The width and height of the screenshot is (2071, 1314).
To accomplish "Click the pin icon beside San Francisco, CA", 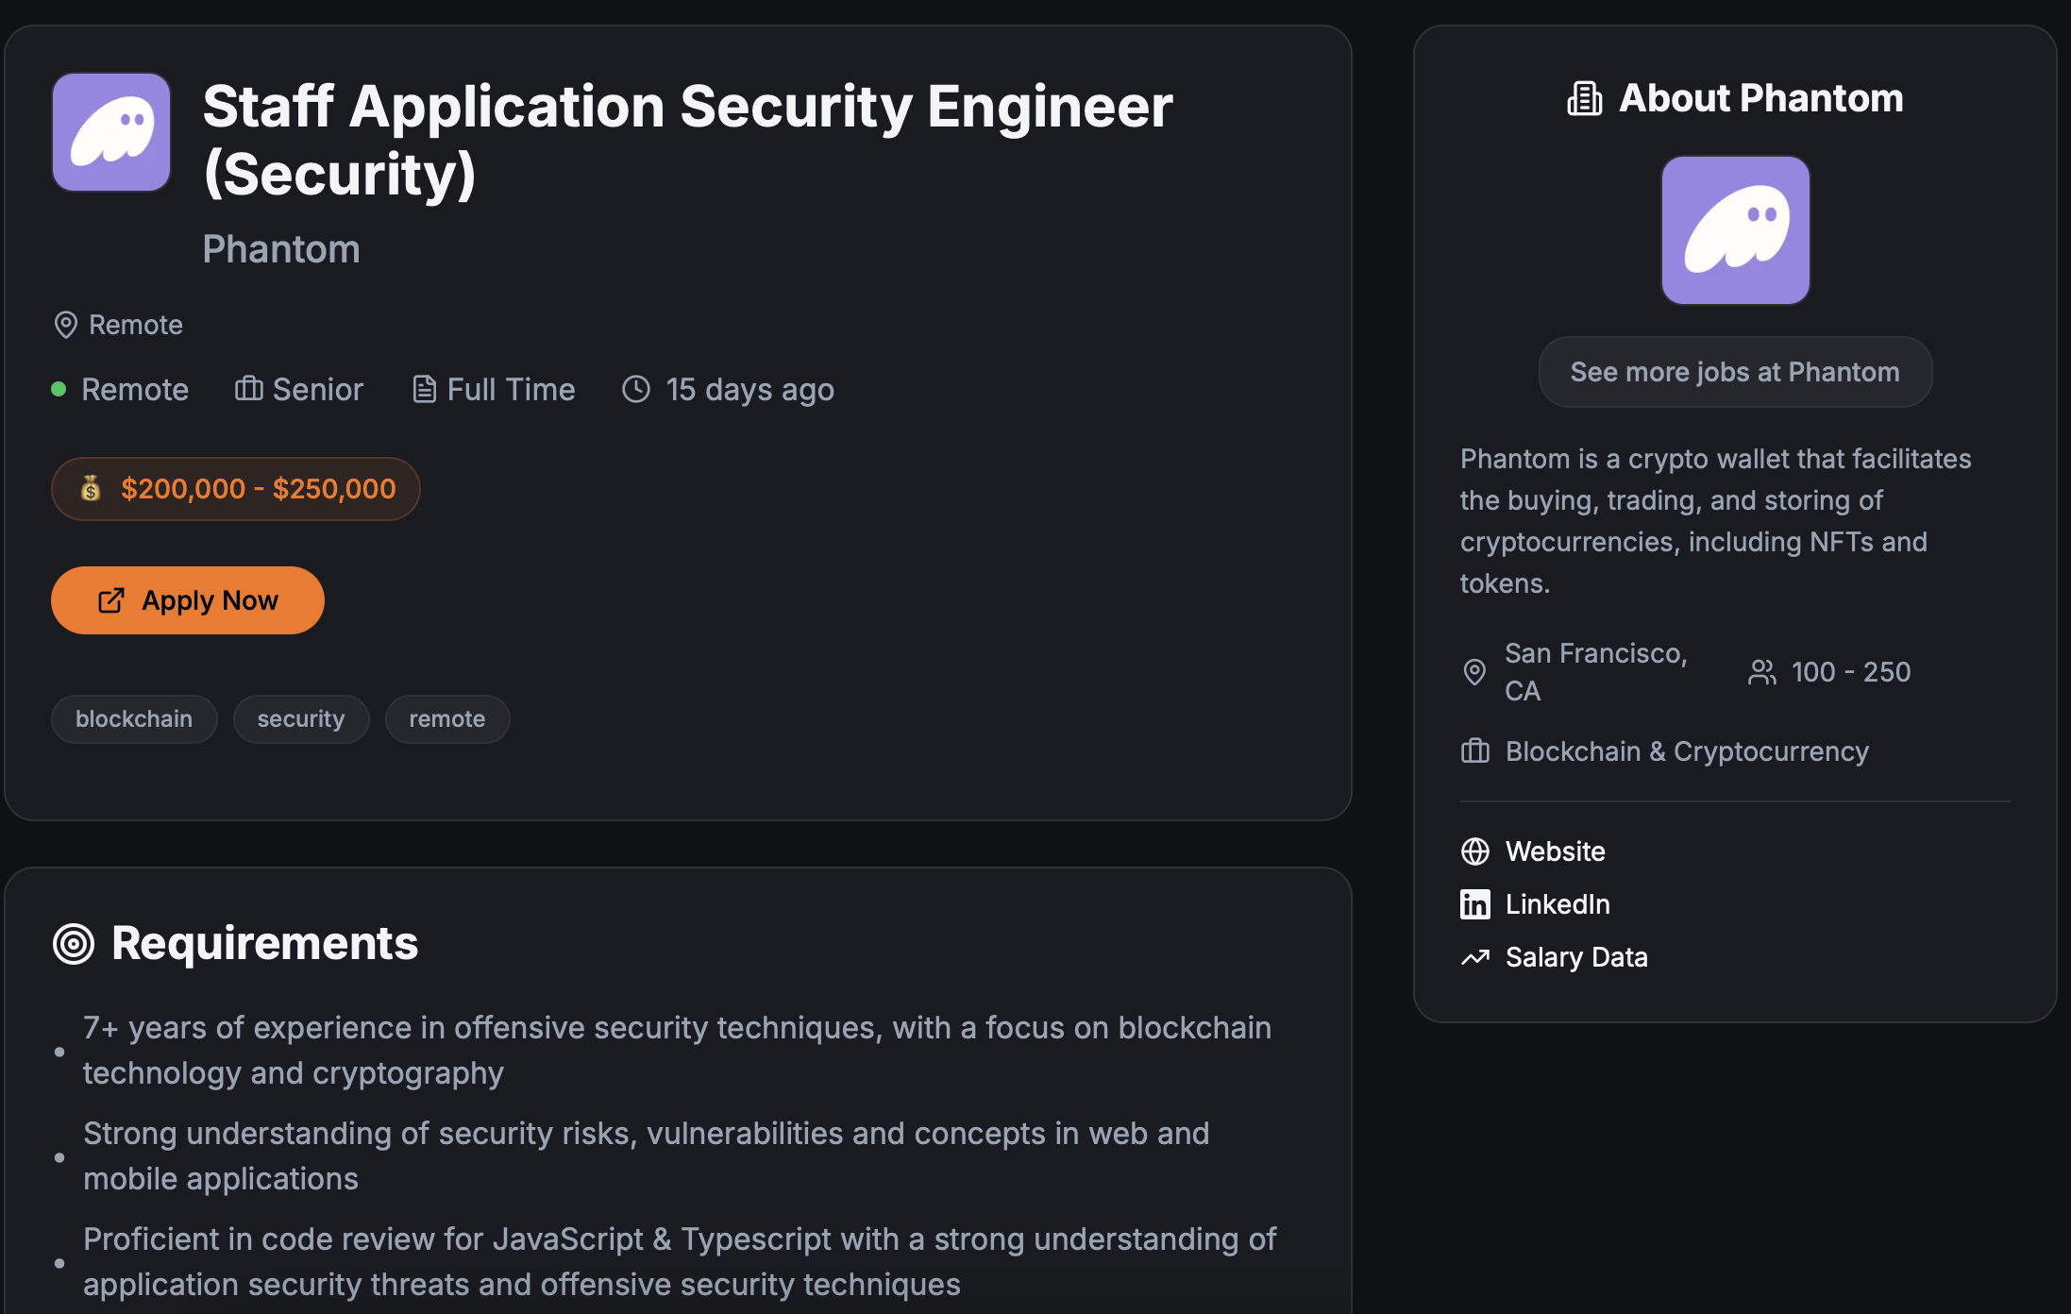I will (x=1474, y=672).
